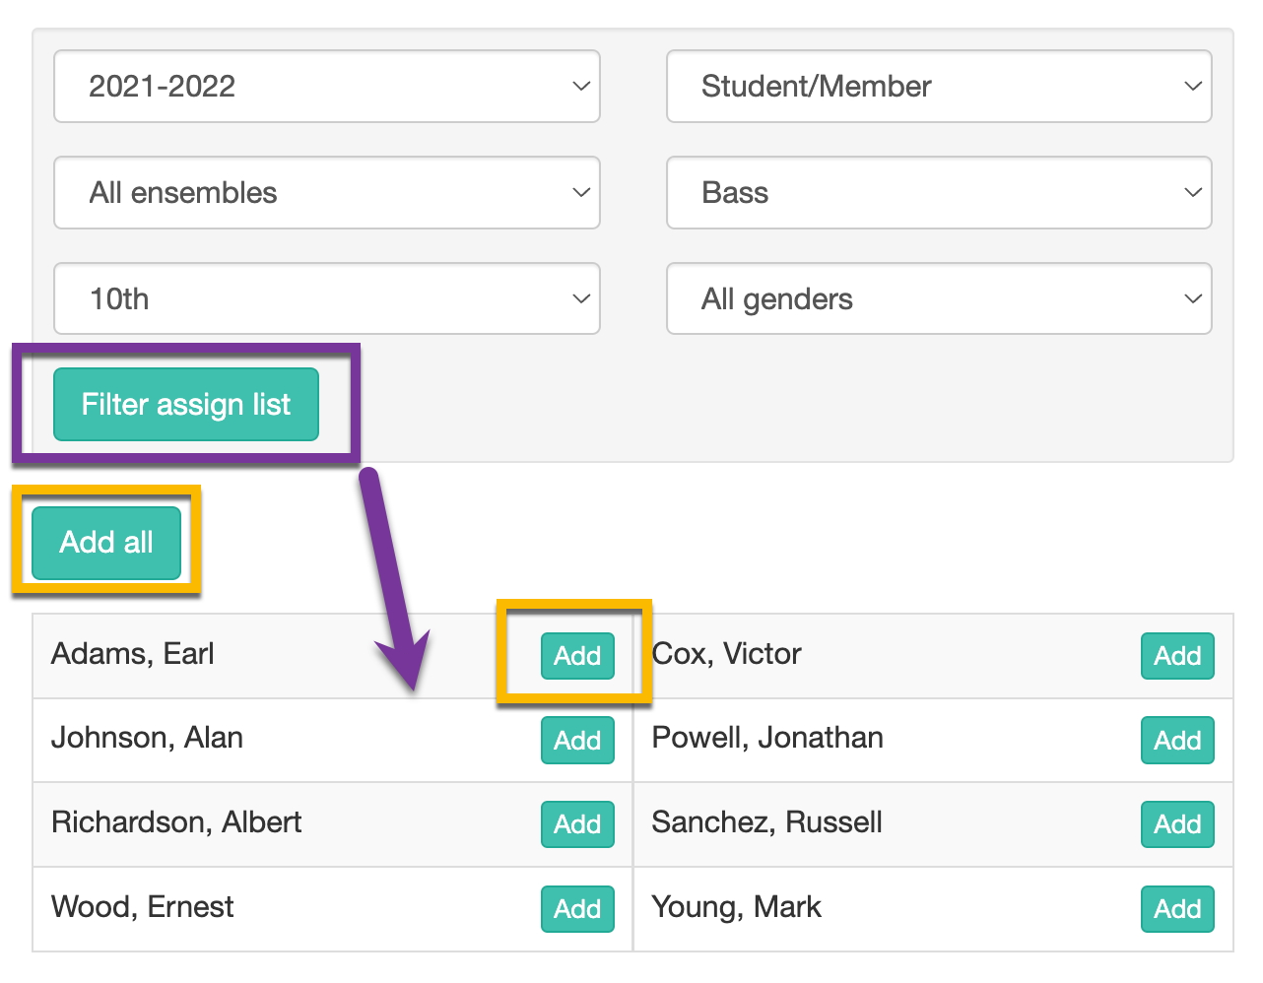Viewport: 1263px width, 983px height.
Task: Add Young, Mark to the list
Action: click(x=1177, y=909)
